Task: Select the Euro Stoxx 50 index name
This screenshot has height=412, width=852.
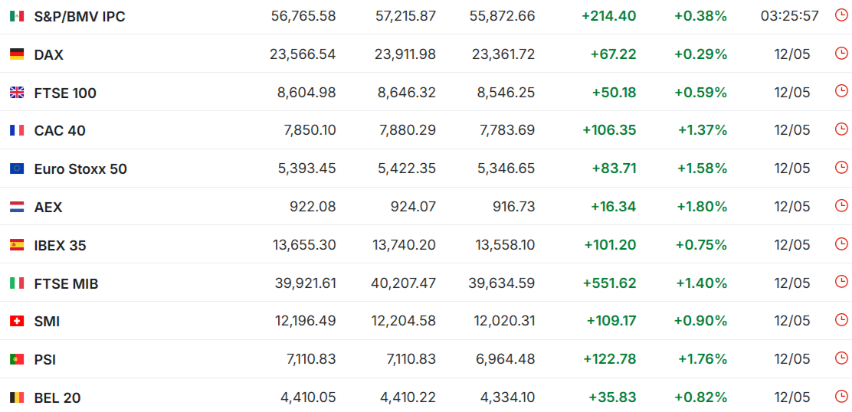Action: pyautogui.click(x=80, y=169)
